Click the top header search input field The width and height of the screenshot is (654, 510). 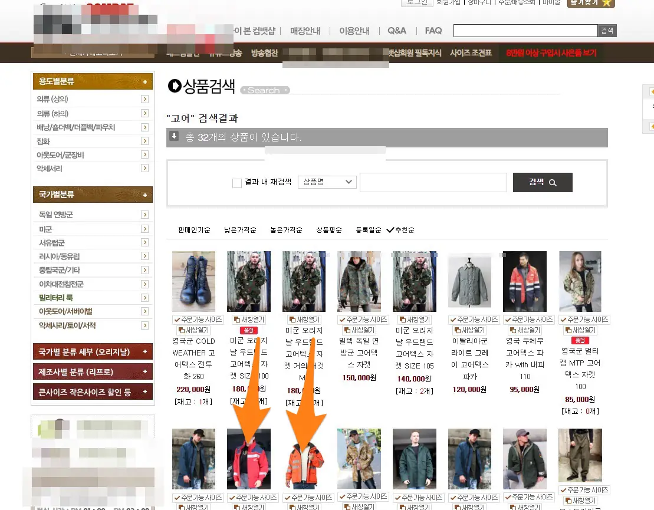525,31
